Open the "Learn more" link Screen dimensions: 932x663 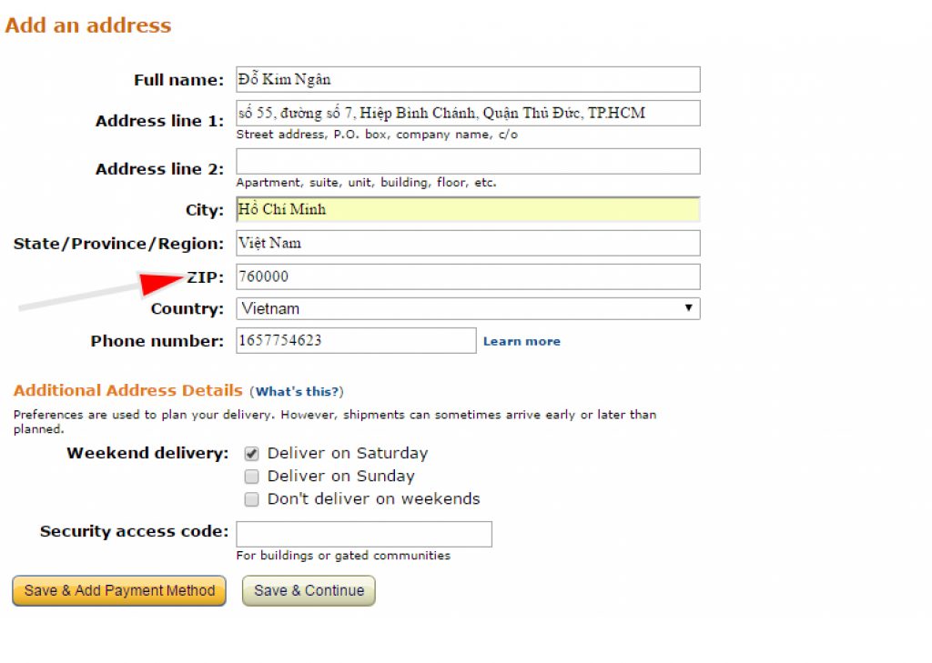(x=522, y=341)
